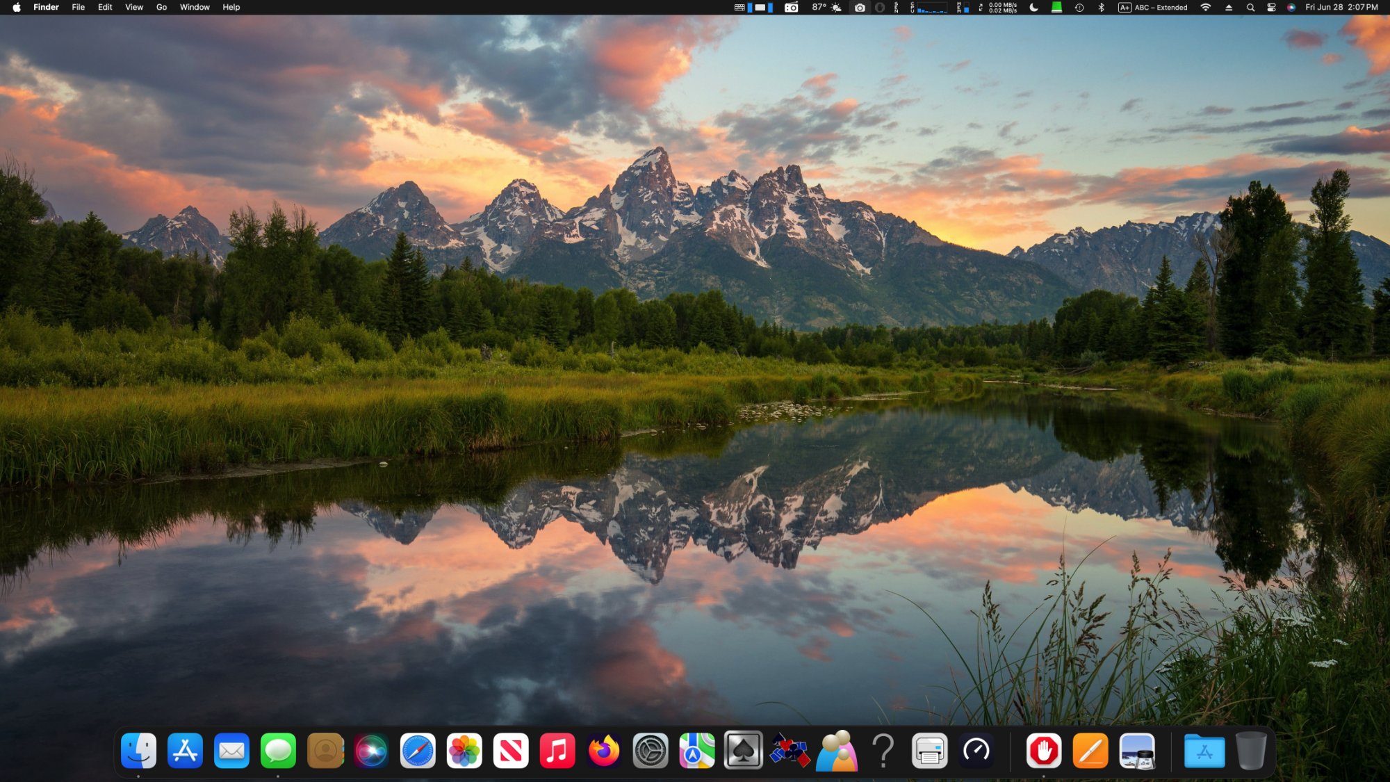Open the Window menu
Image resolution: width=1390 pixels, height=782 pixels.
point(195,8)
